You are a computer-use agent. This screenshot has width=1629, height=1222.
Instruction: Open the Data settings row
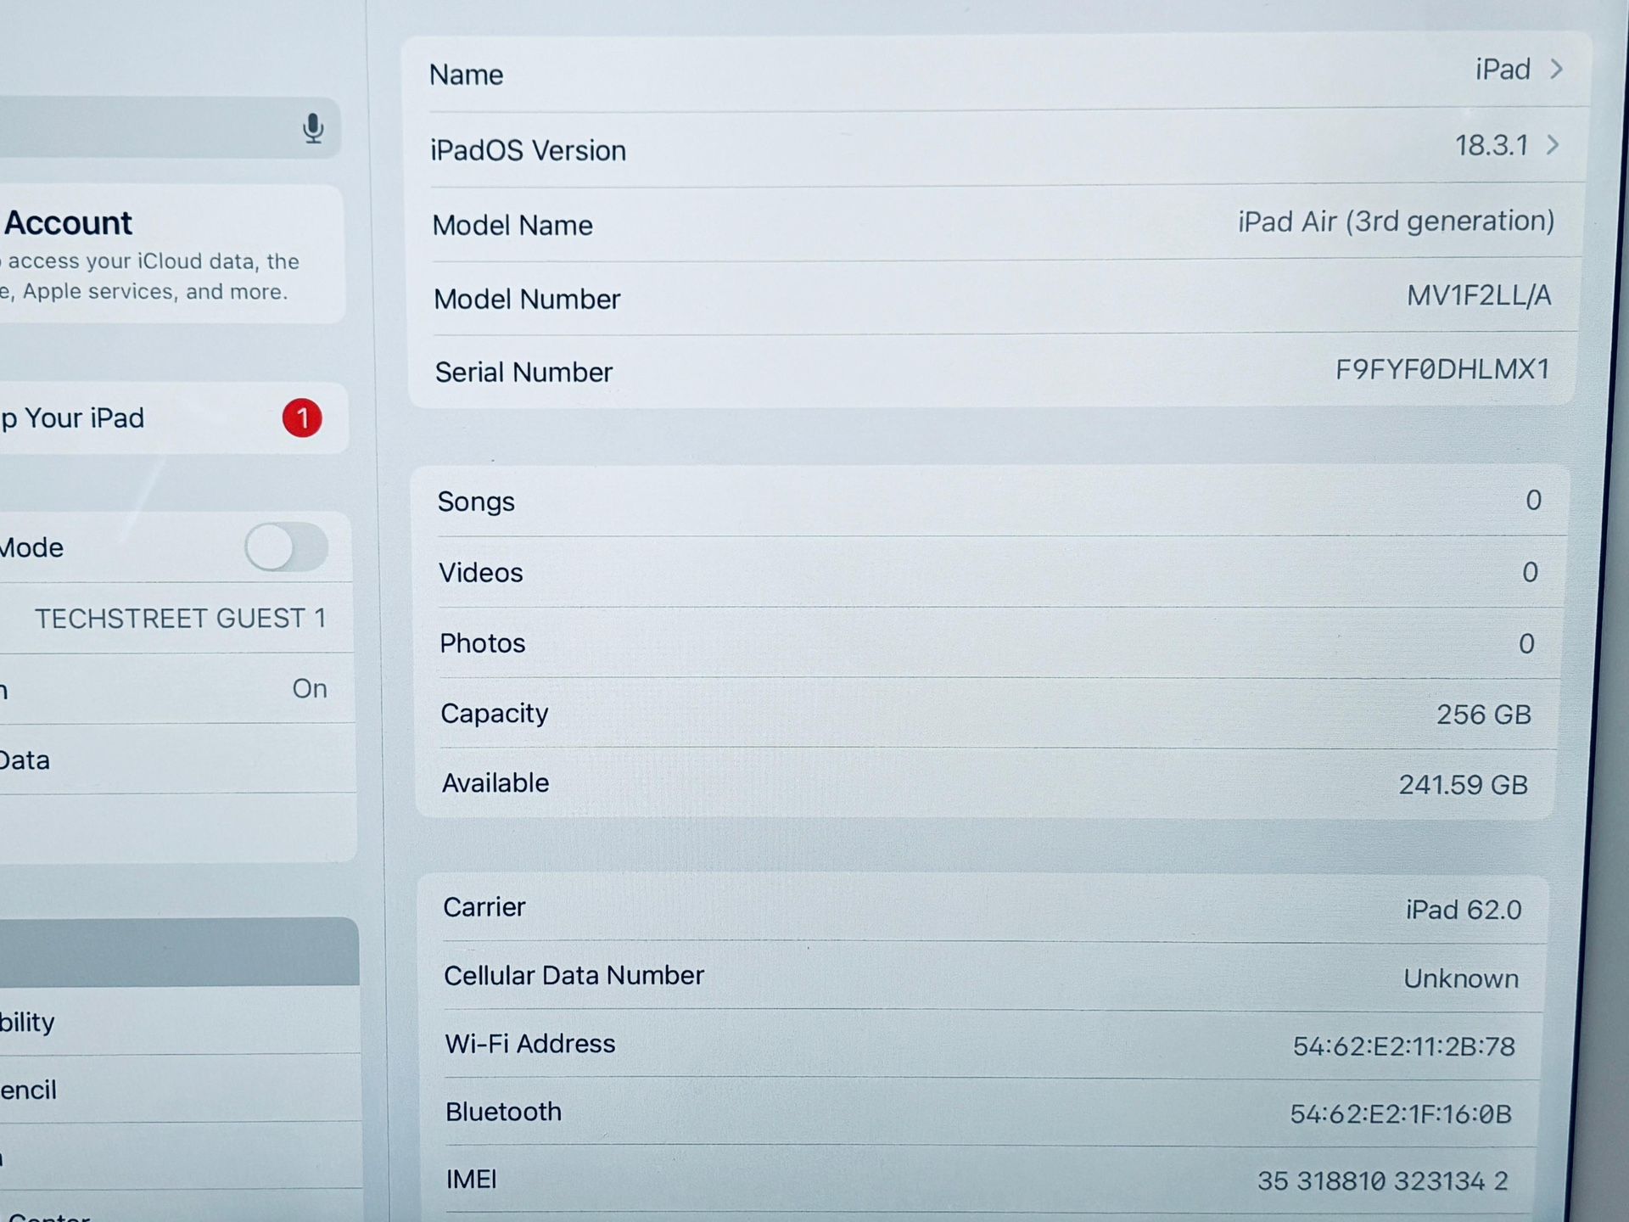coord(177,760)
